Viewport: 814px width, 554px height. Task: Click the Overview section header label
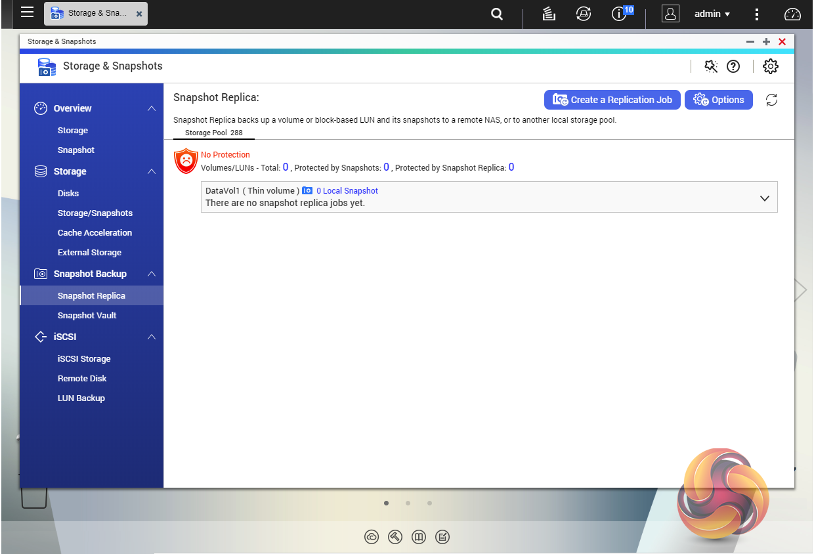click(73, 108)
